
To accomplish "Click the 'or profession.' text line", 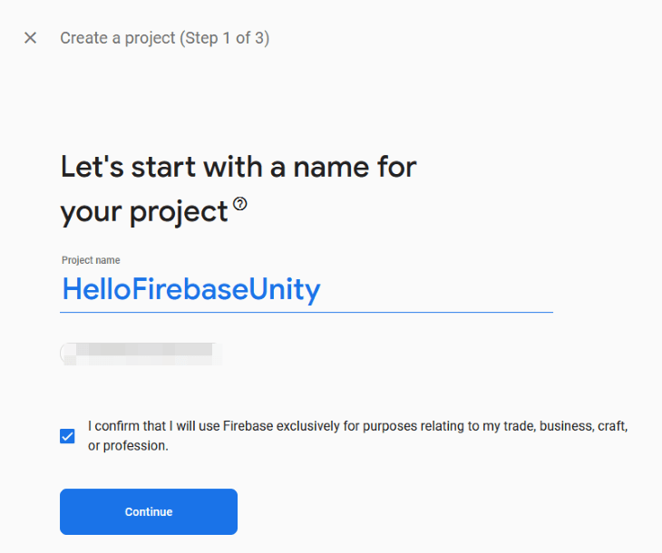I will point(128,446).
